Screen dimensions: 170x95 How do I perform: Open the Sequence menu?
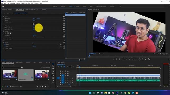pos(12,3)
